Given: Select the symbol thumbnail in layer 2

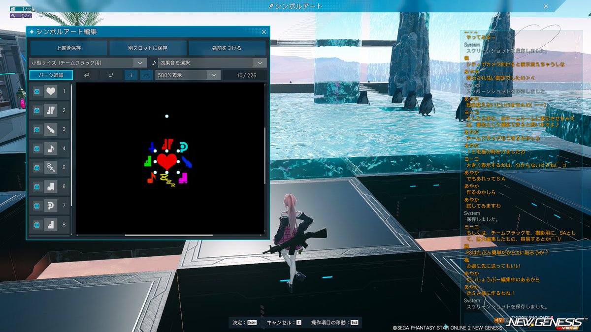Looking at the screenshot, I should pyautogui.click(x=51, y=111).
